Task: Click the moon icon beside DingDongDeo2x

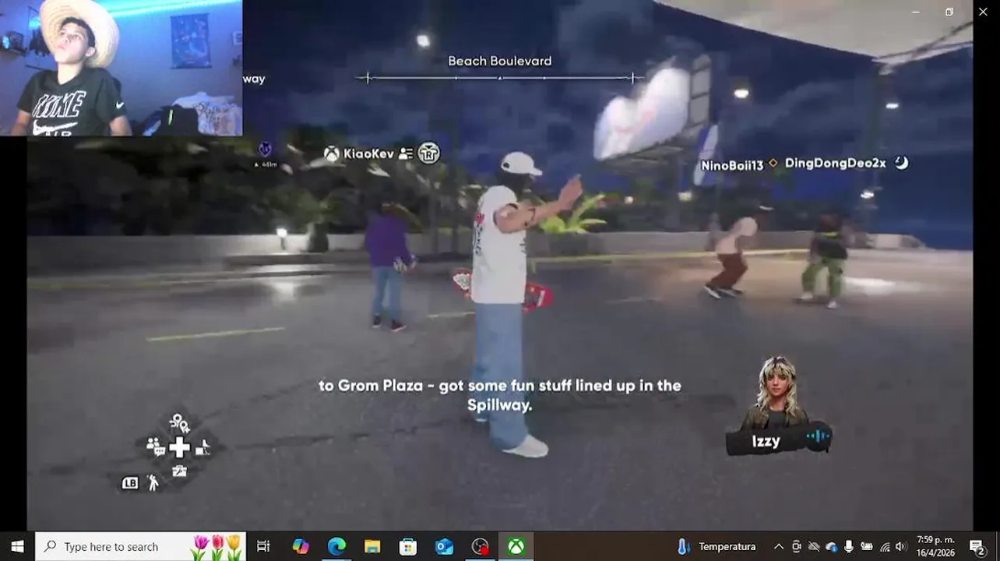Action: (901, 163)
